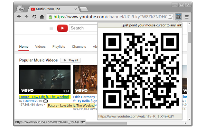Open the Future - Low Life ft. The Weeknd link
Image resolution: width=206 pixels, height=128 pixels.
[x=44, y=97]
